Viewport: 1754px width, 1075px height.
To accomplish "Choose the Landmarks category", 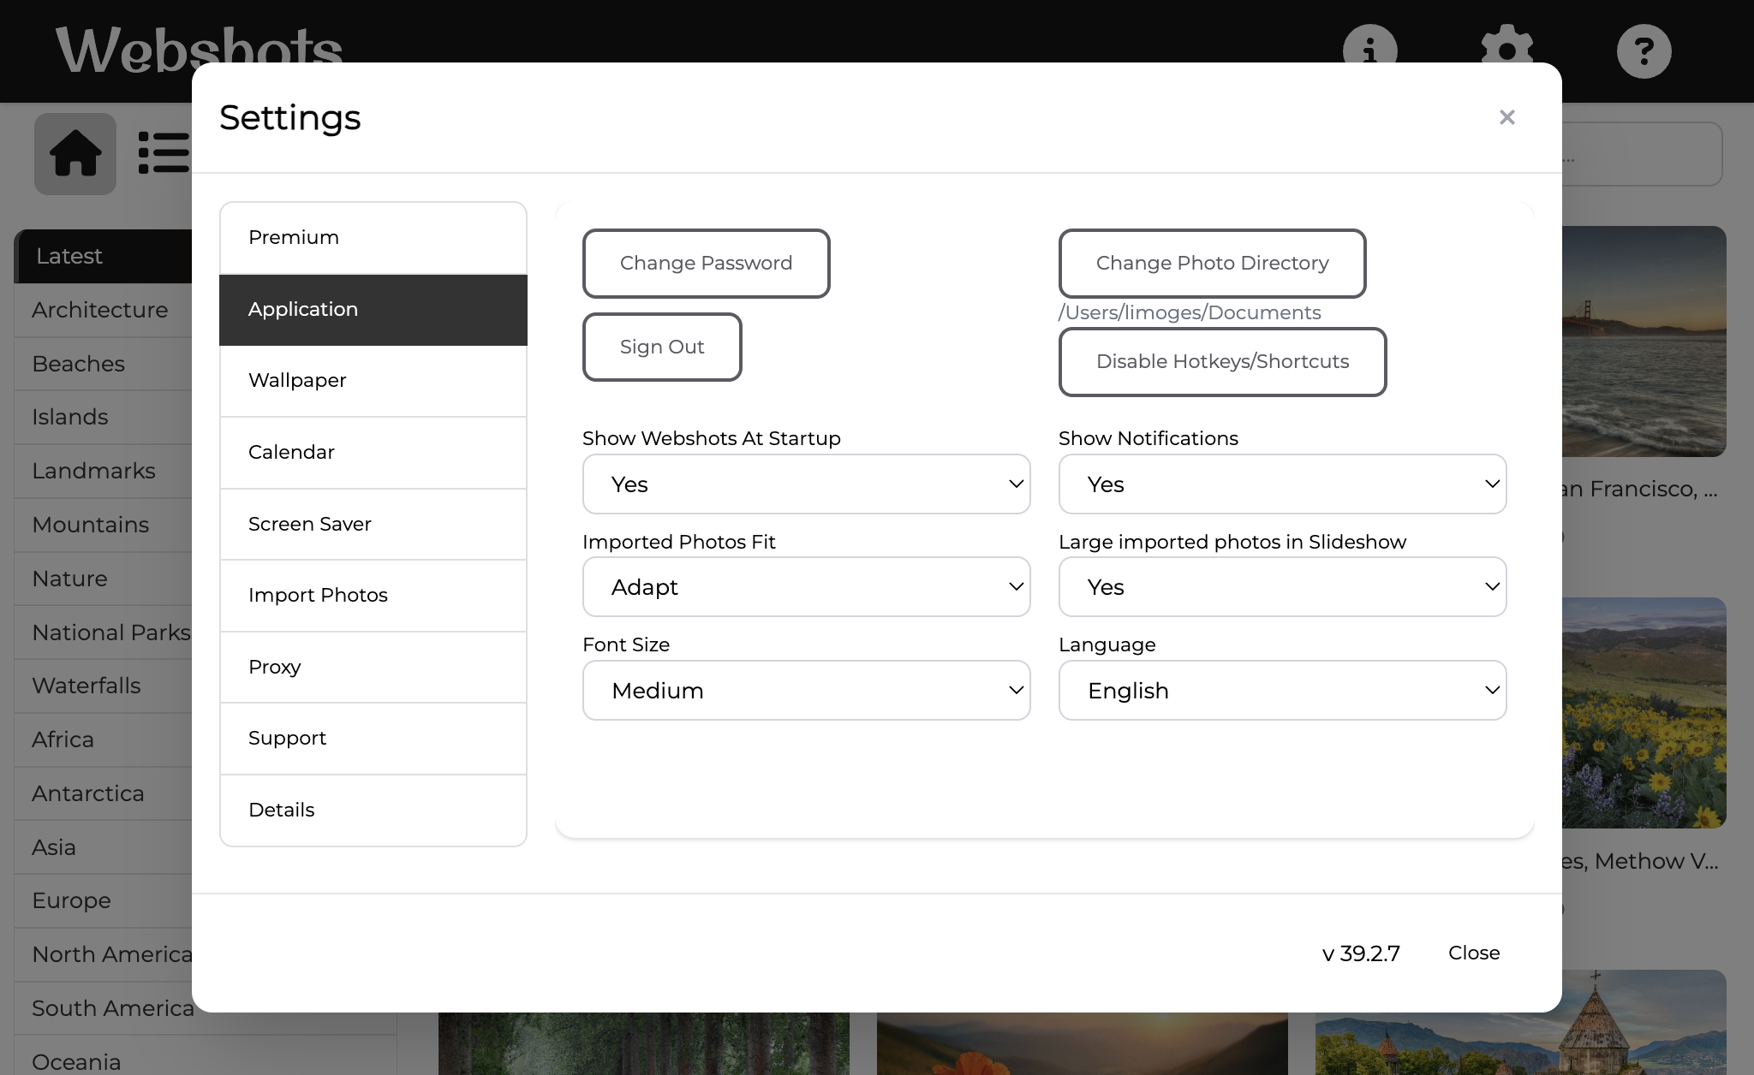I will coord(103,471).
